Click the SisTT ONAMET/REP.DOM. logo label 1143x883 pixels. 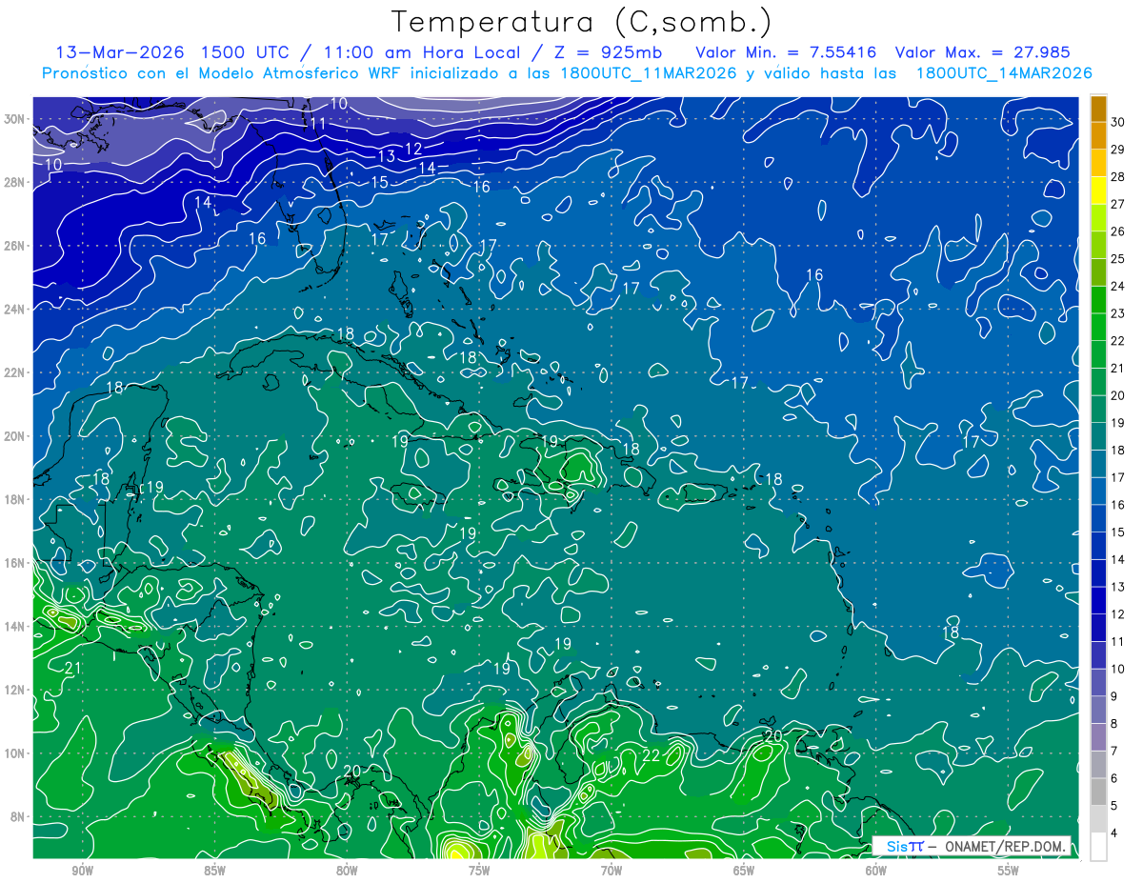pos(971,846)
